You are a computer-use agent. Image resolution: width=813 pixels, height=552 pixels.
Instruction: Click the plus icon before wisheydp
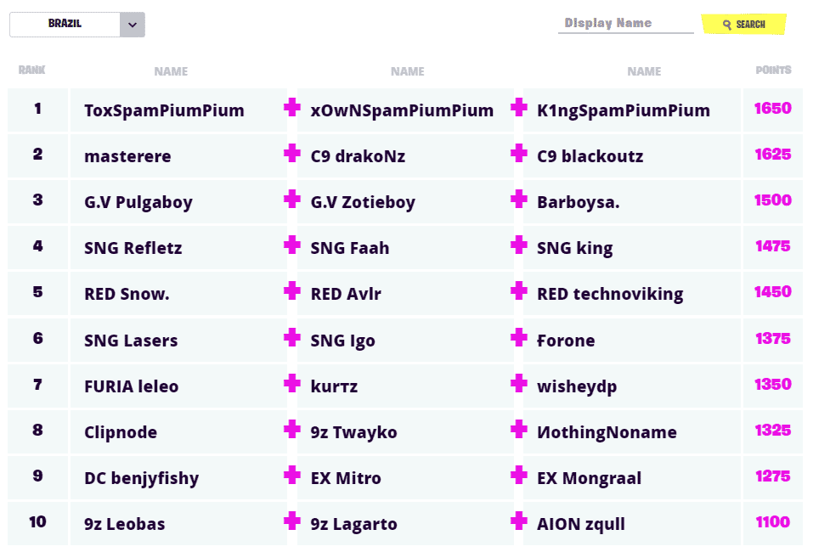click(518, 384)
